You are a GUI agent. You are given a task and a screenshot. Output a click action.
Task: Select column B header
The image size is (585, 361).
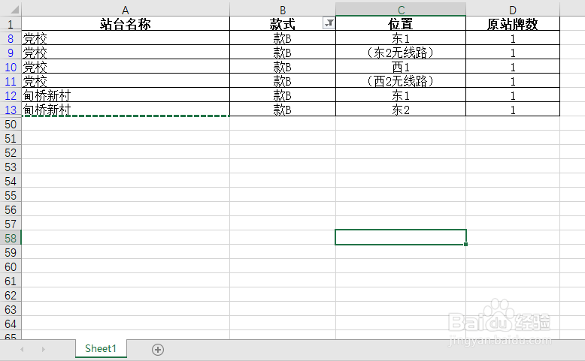283,10
